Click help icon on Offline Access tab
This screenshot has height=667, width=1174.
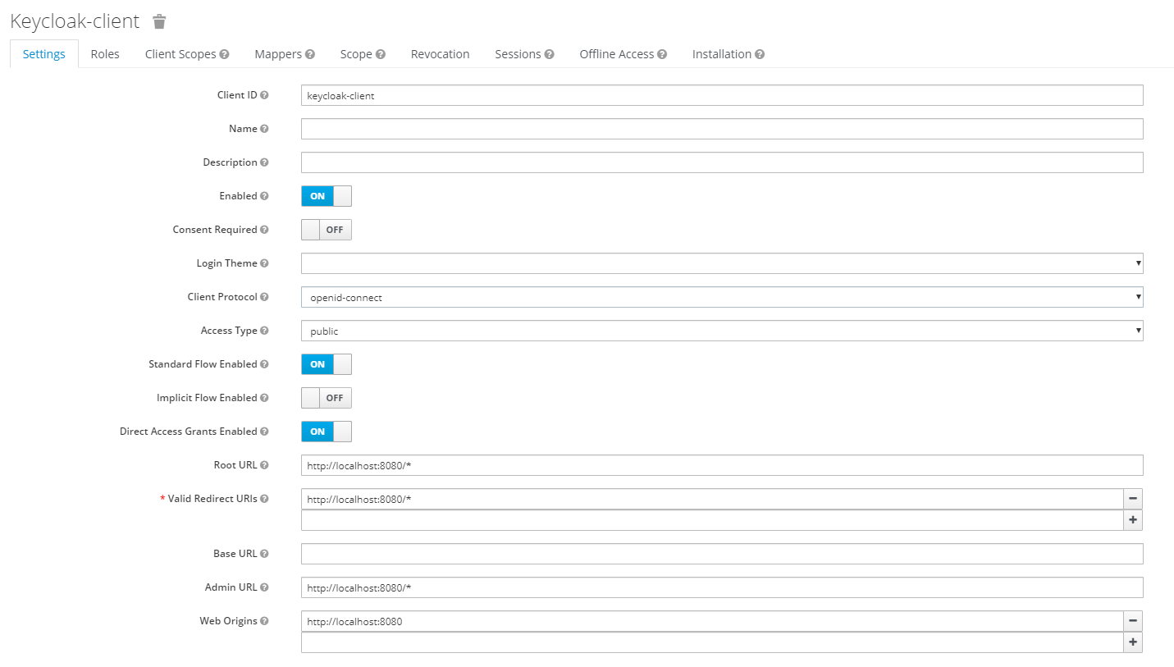662,54
